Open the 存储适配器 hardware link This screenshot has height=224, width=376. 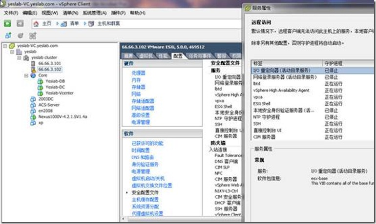[143, 101]
